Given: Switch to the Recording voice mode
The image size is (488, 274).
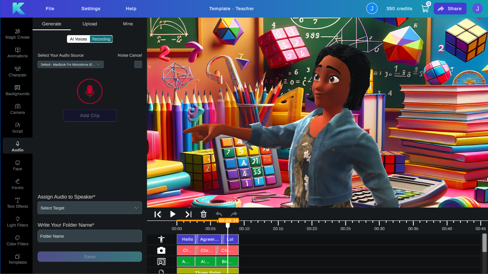Looking at the screenshot, I should [x=101, y=39].
